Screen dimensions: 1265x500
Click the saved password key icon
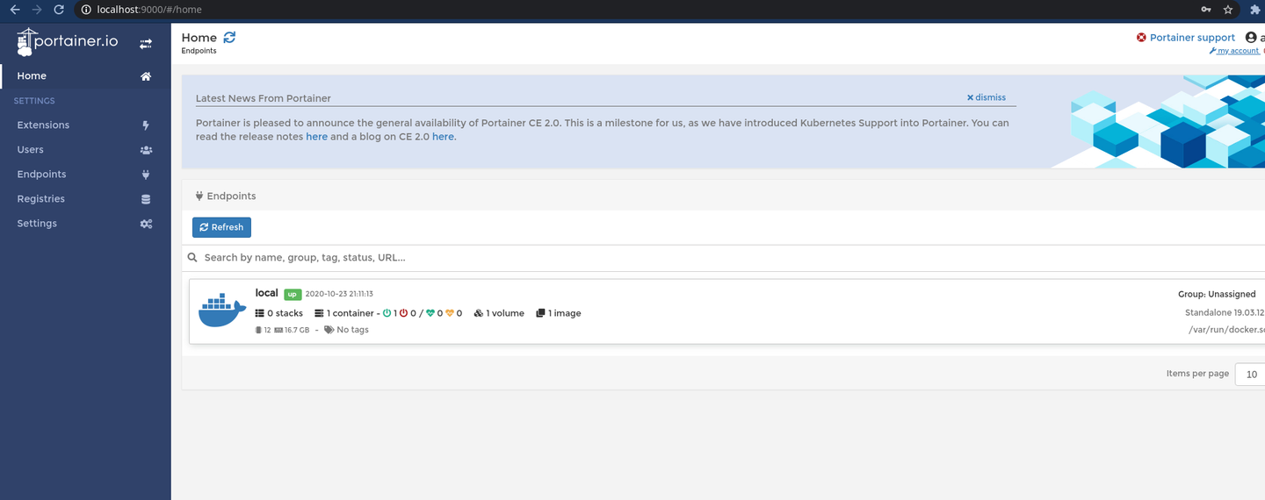click(1206, 10)
